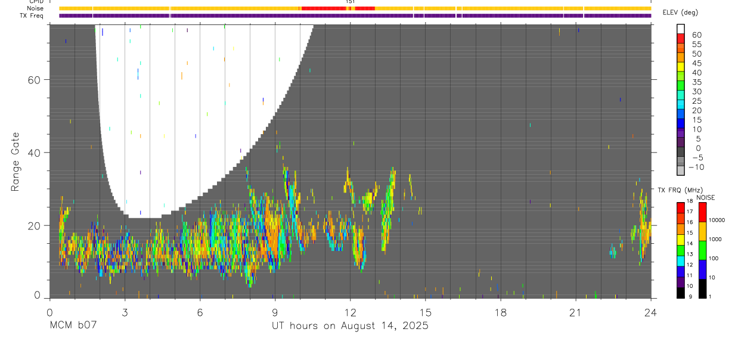Screen dimensions: 732x338
Task: Click the UT hours on August 14, 2025 title
Action: click(350, 326)
